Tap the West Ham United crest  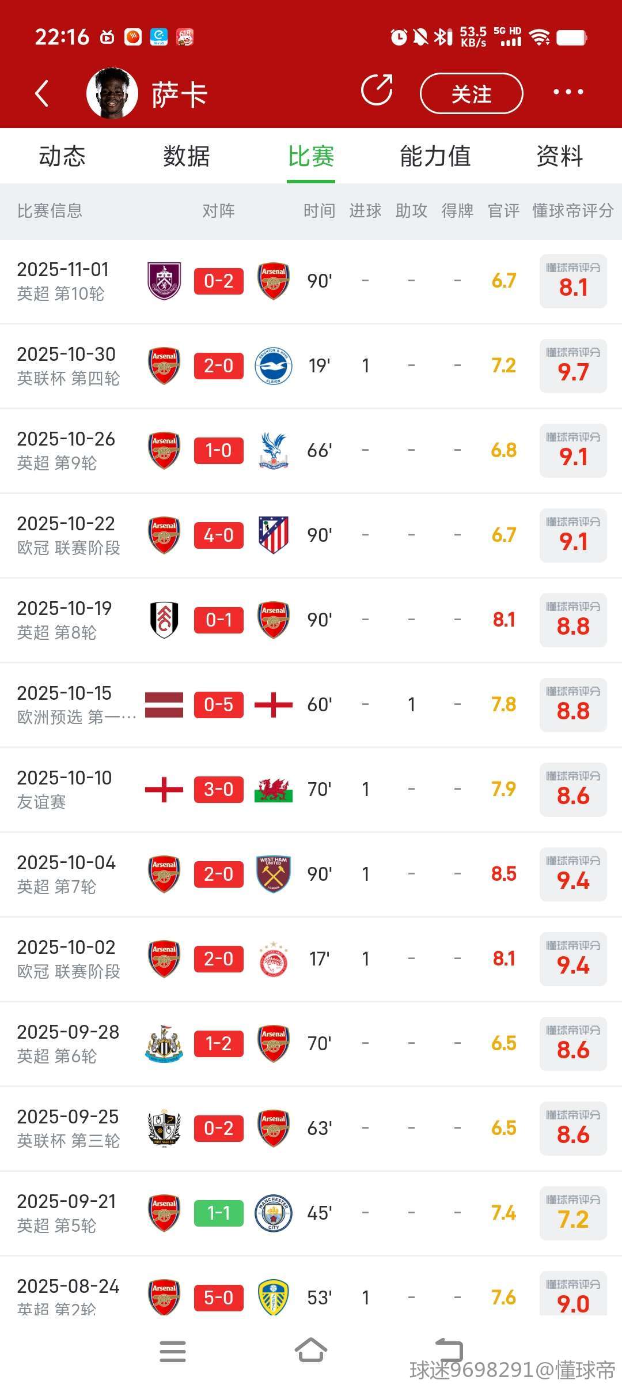(274, 874)
